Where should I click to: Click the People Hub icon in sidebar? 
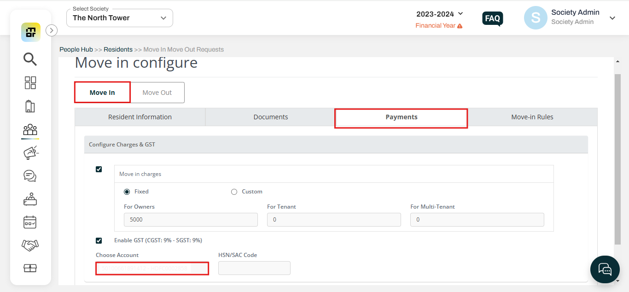(x=30, y=129)
